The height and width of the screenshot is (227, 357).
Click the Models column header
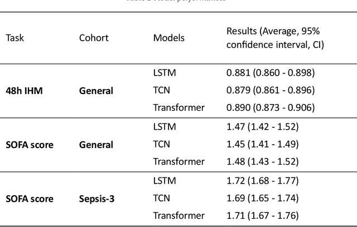tap(168, 38)
